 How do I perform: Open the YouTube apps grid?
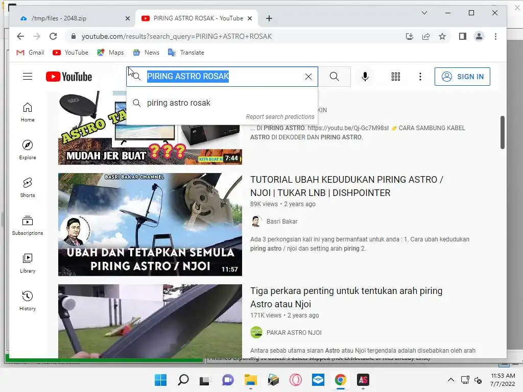[396, 77]
